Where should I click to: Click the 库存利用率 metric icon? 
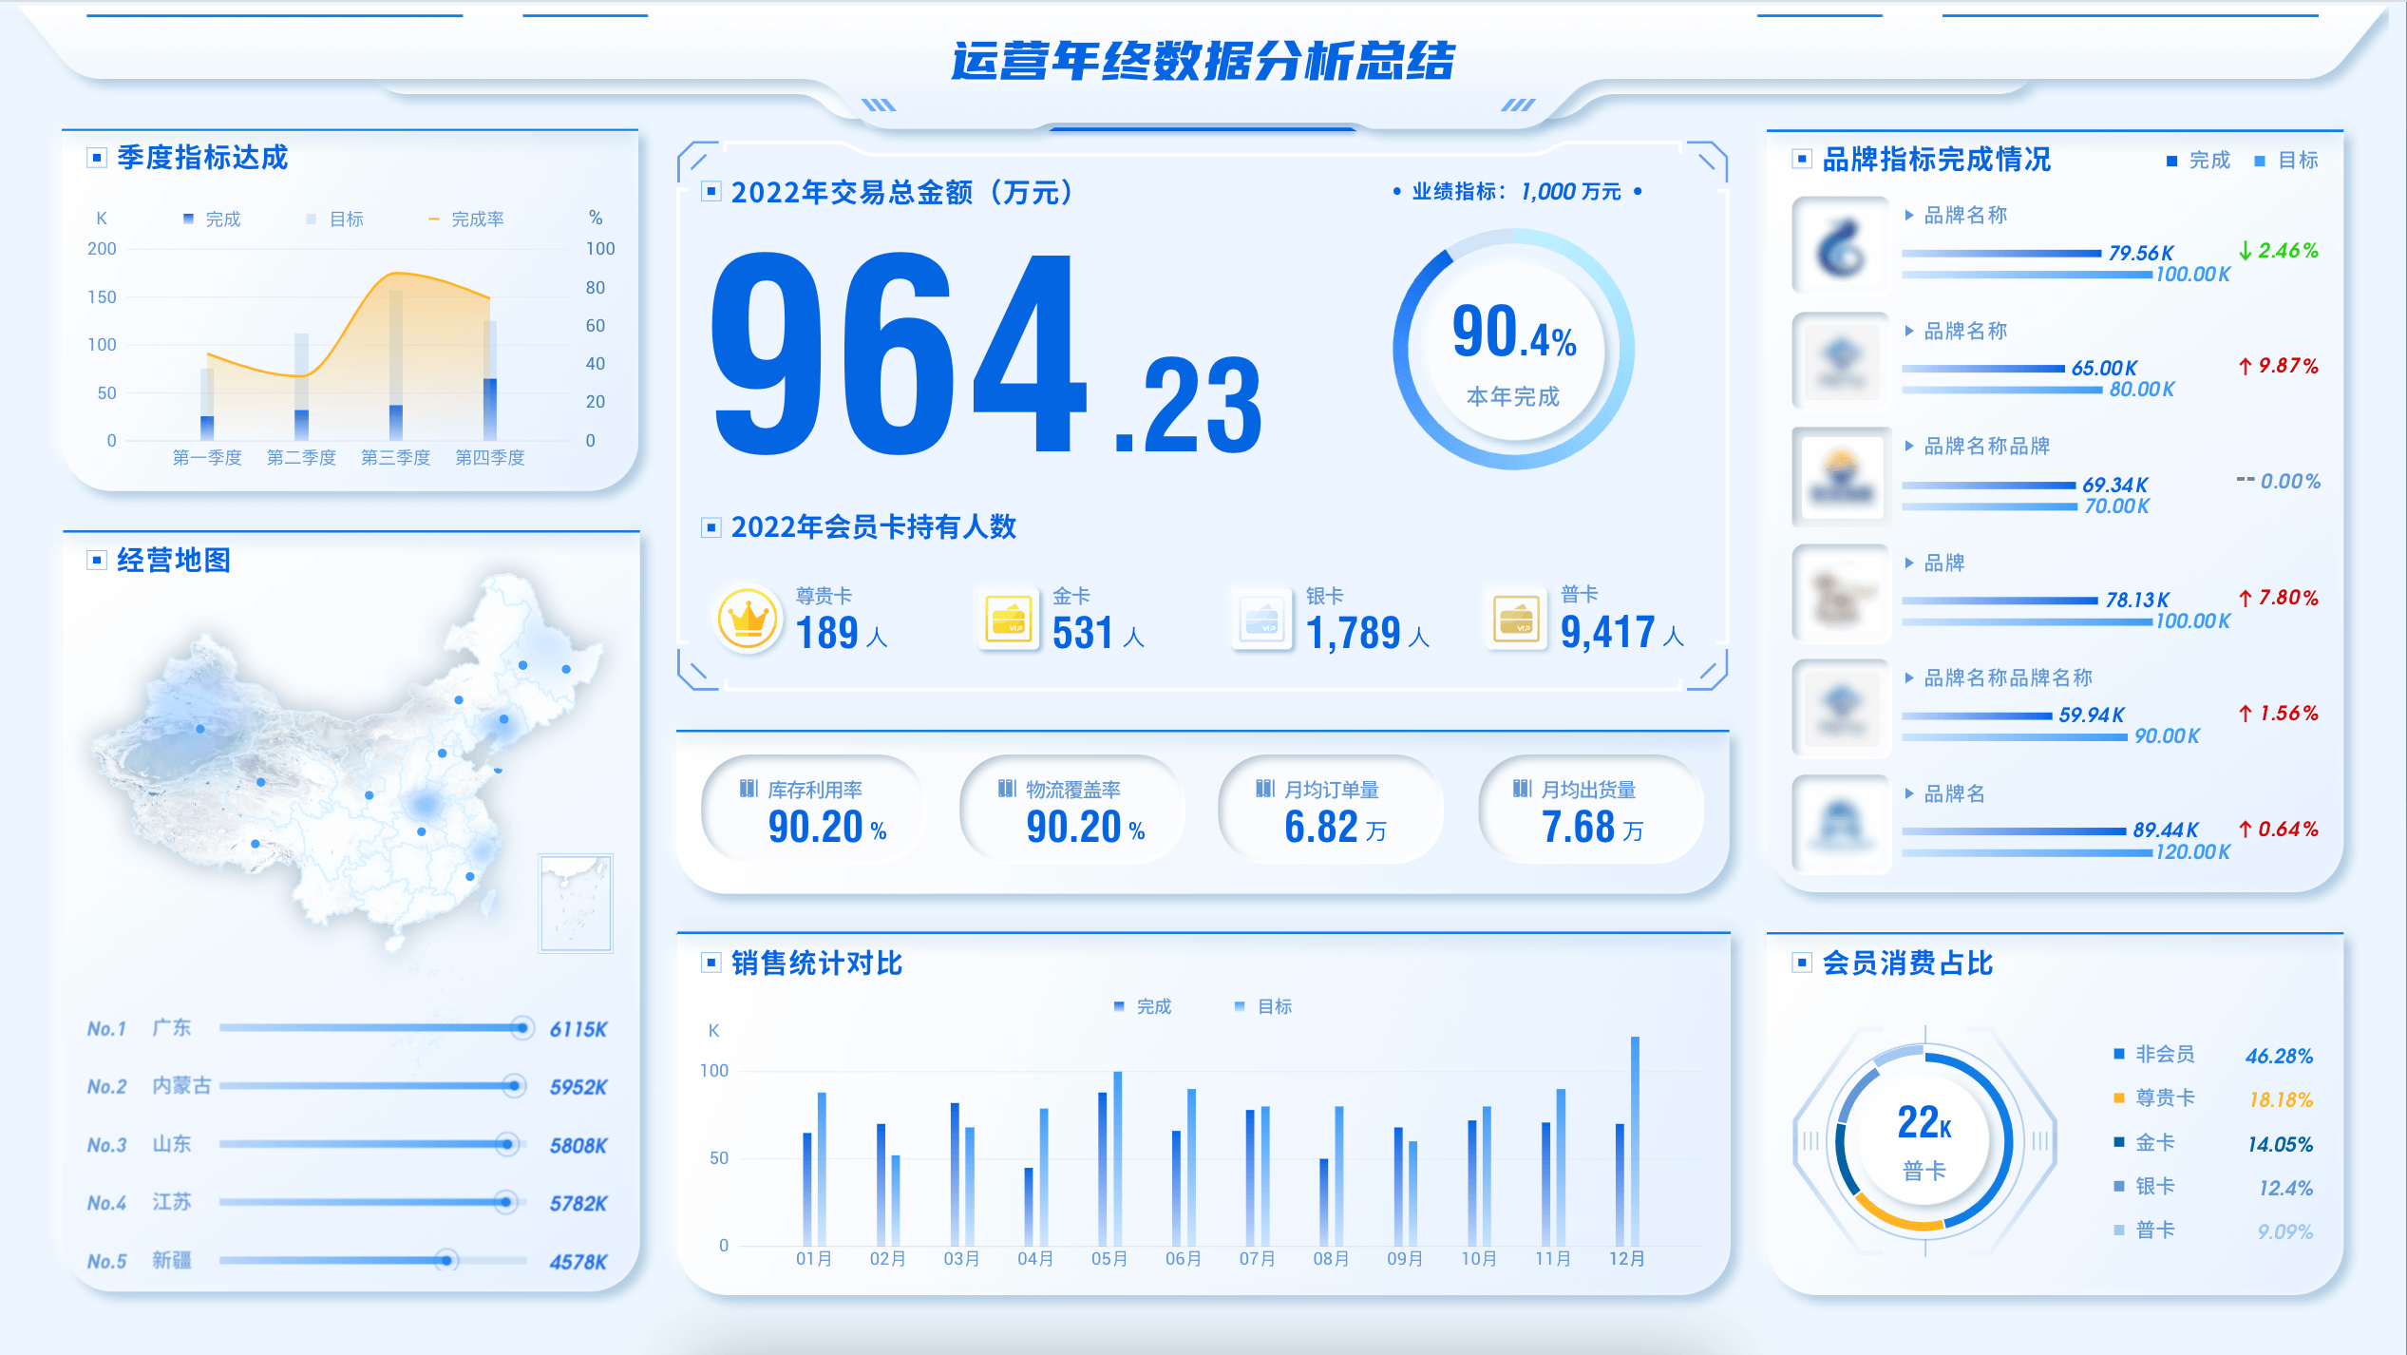tap(749, 788)
